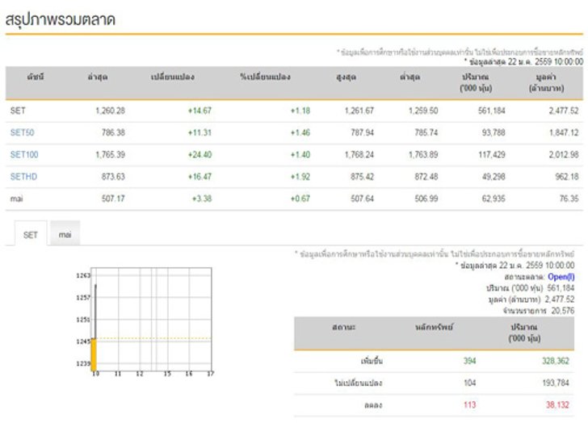Open the SET100 index link

[x=24, y=154]
